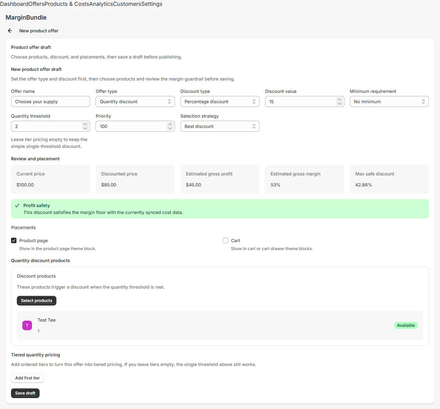Viewport: 440px width, 409px height.
Task: Click the New product offer heading
Action: (39, 31)
